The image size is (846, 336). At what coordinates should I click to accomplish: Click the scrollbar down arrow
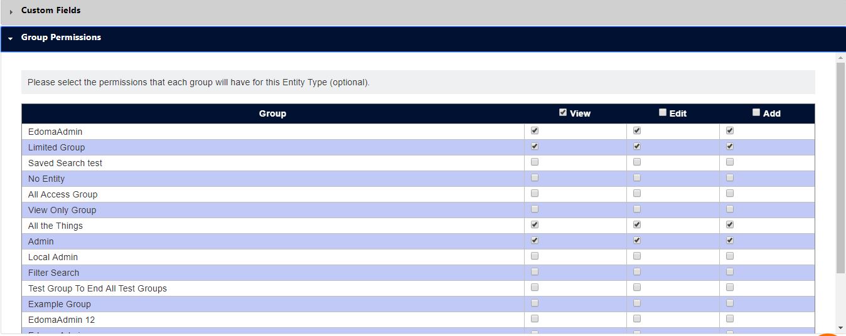[x=841, y=329]
